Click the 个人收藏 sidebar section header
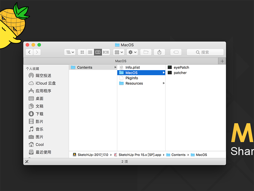The width and height of the screenshot is (254, 191). click(x=32, y=69)
